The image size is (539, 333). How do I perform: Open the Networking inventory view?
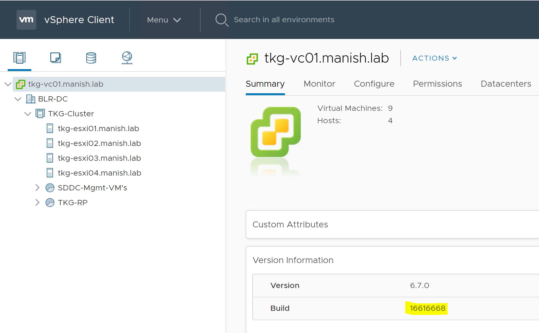coord(127,58)
